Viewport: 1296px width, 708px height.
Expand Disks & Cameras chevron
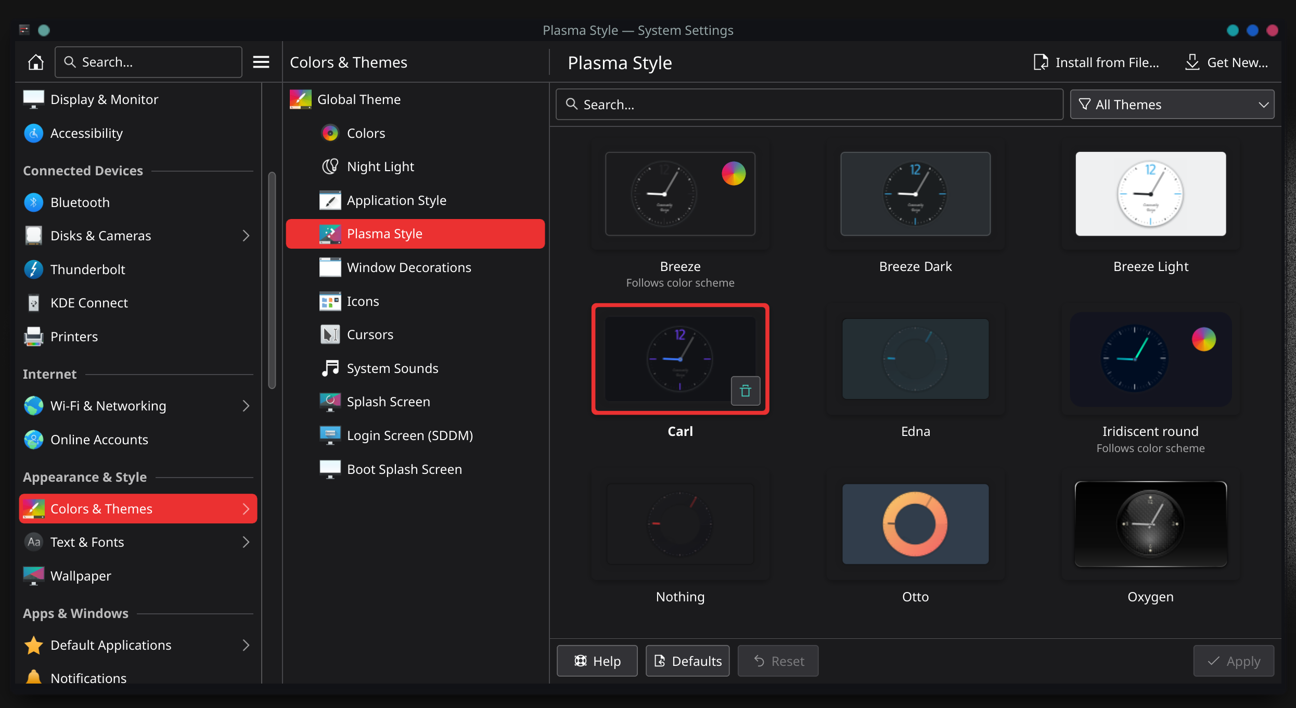[x=246, y=236]
